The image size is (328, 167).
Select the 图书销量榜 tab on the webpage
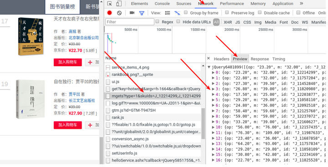pos(62,7)
